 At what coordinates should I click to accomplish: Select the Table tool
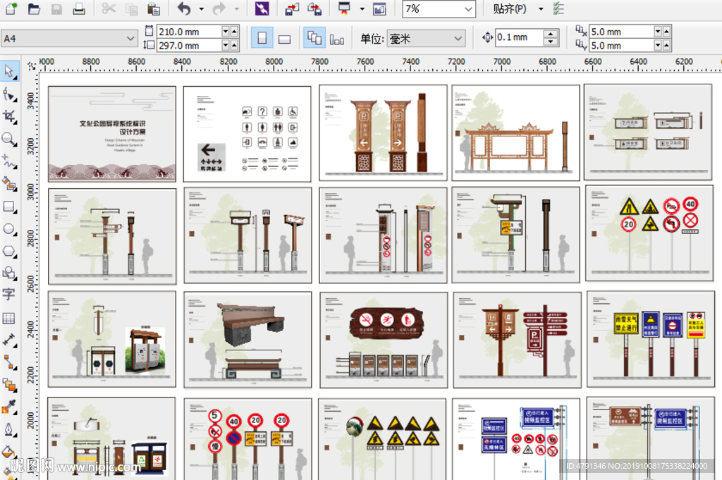pos(8,318)
